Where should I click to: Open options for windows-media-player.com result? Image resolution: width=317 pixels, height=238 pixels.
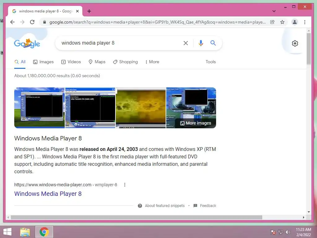click(125, 185)
